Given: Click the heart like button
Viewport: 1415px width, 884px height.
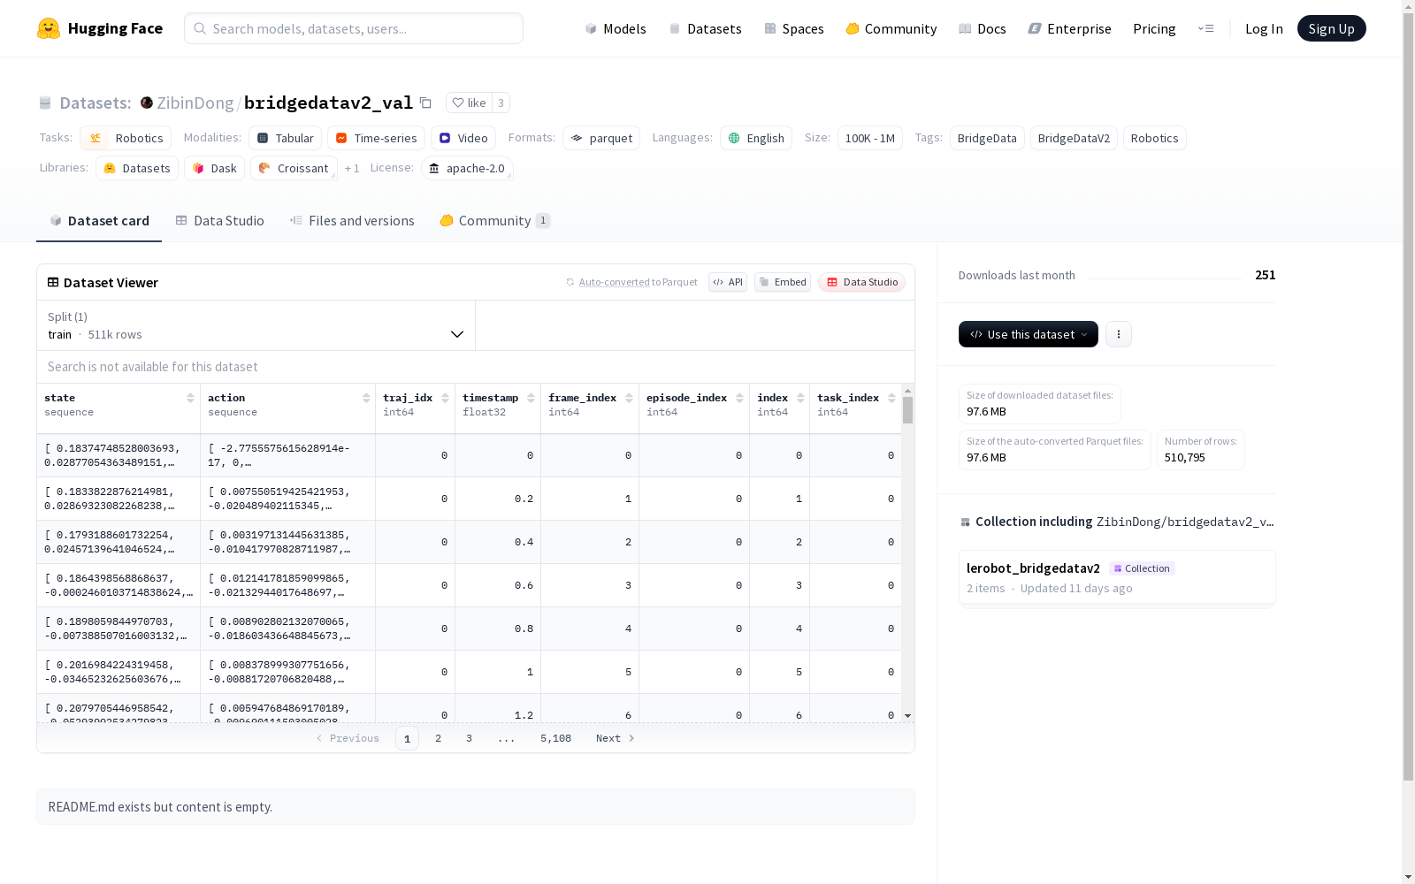Looking at the screenshot, I should point(469,103).
